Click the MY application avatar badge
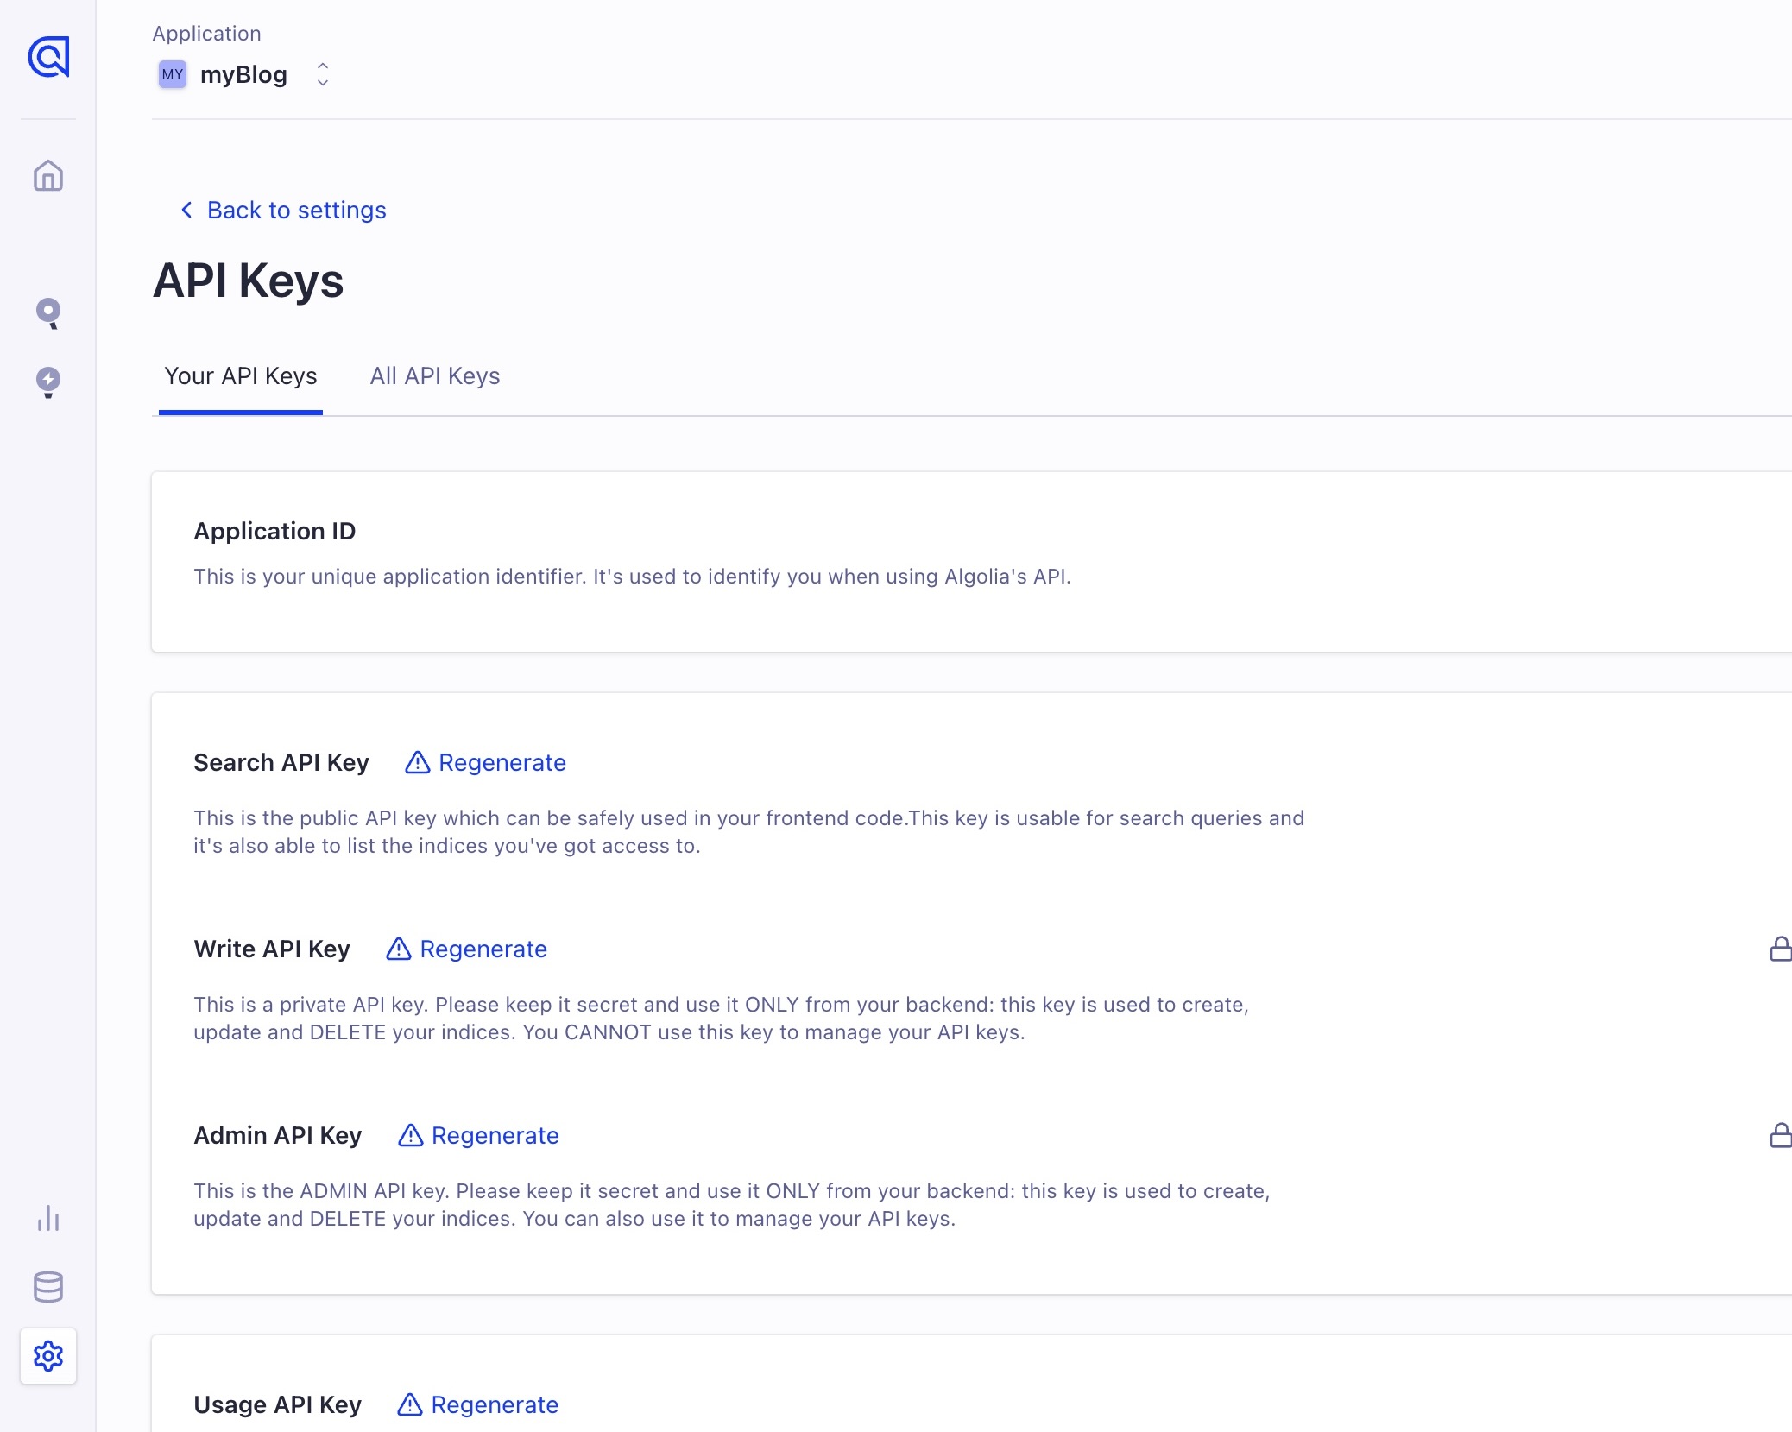The height and width of the screenshot is (1432, 1792). tap(173, 74)
